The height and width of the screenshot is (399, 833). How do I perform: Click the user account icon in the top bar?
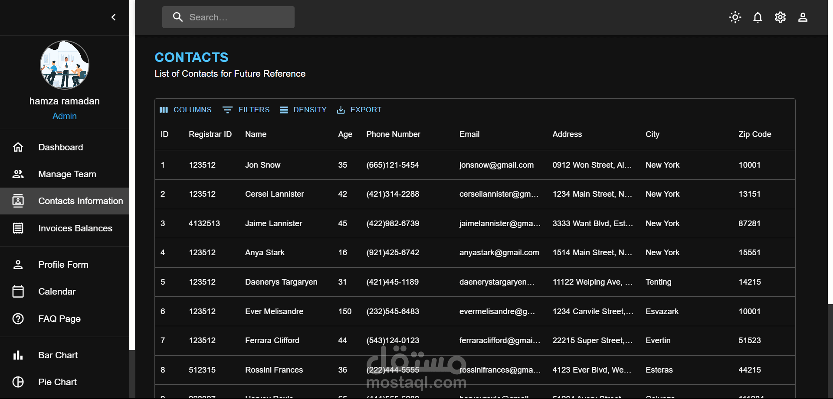pos(803,17)
